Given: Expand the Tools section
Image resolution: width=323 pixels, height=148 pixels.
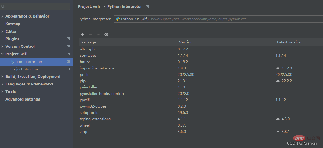Looking at the screenshot, I should click(x=2, y=92).
